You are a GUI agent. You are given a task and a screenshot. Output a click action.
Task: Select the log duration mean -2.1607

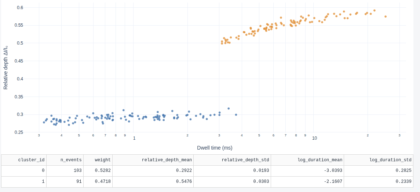click(307, 182)
